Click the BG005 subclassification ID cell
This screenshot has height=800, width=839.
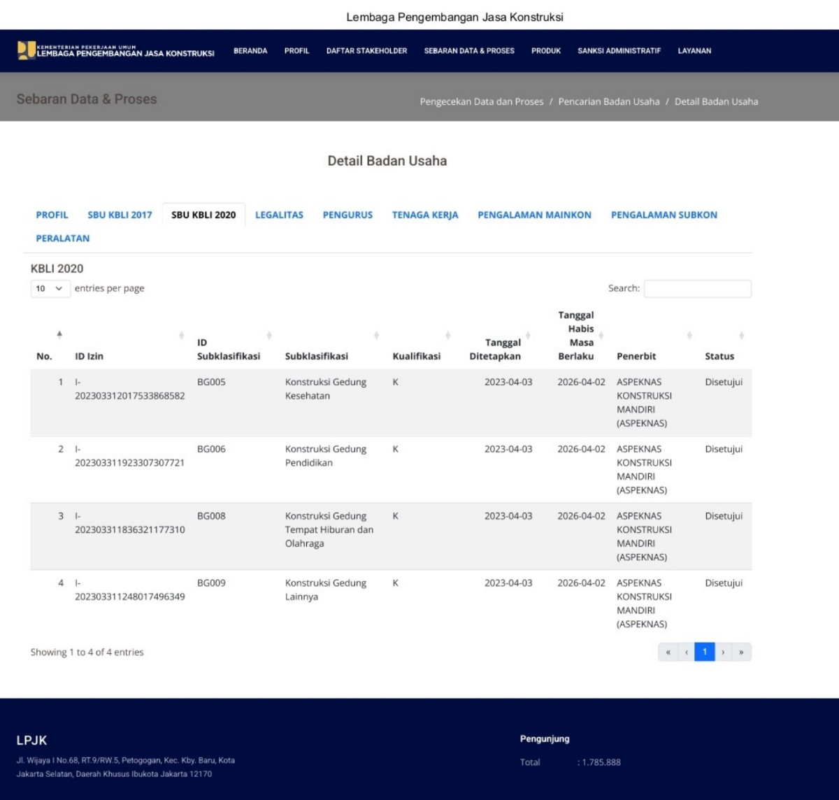pyautogui.click(x=211, y=382)
